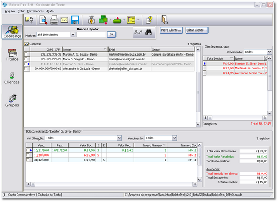The height and width of the screenshot is (202, 278).
Task: Sort by Total Devido column header
Action: click(x=220, y=58)
